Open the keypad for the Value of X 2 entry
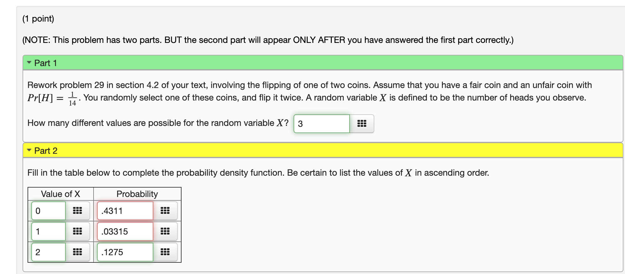Screen dimensions: 625x274 pos(78,252)
